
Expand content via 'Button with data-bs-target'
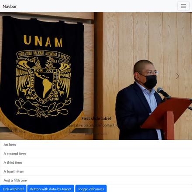point(51,189)
